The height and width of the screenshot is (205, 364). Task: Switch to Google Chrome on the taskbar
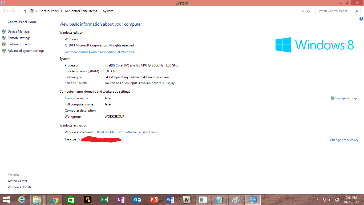click(55, 200)
